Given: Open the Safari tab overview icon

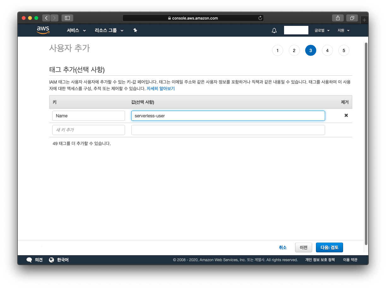Looking at the screenshot, I should click(x=352, y=18).
